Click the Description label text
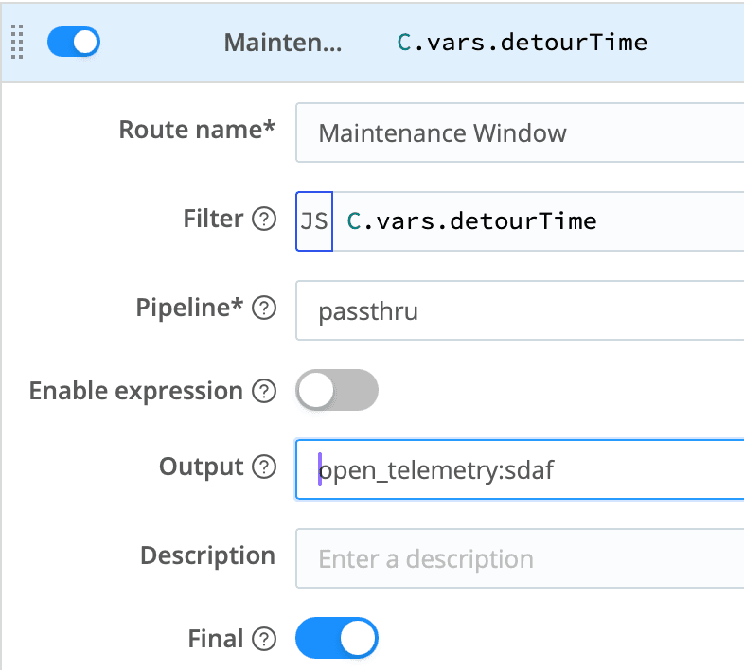Screen dimensions: 744x670 pos(207,555)
